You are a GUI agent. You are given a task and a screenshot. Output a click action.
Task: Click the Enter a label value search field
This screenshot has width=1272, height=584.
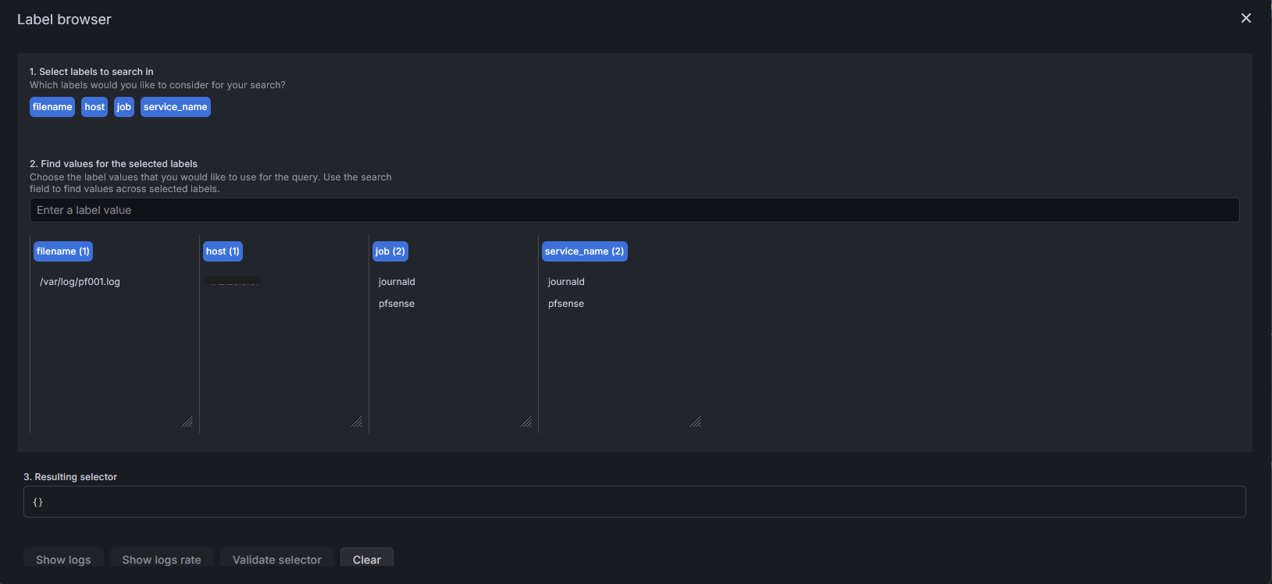634,210
